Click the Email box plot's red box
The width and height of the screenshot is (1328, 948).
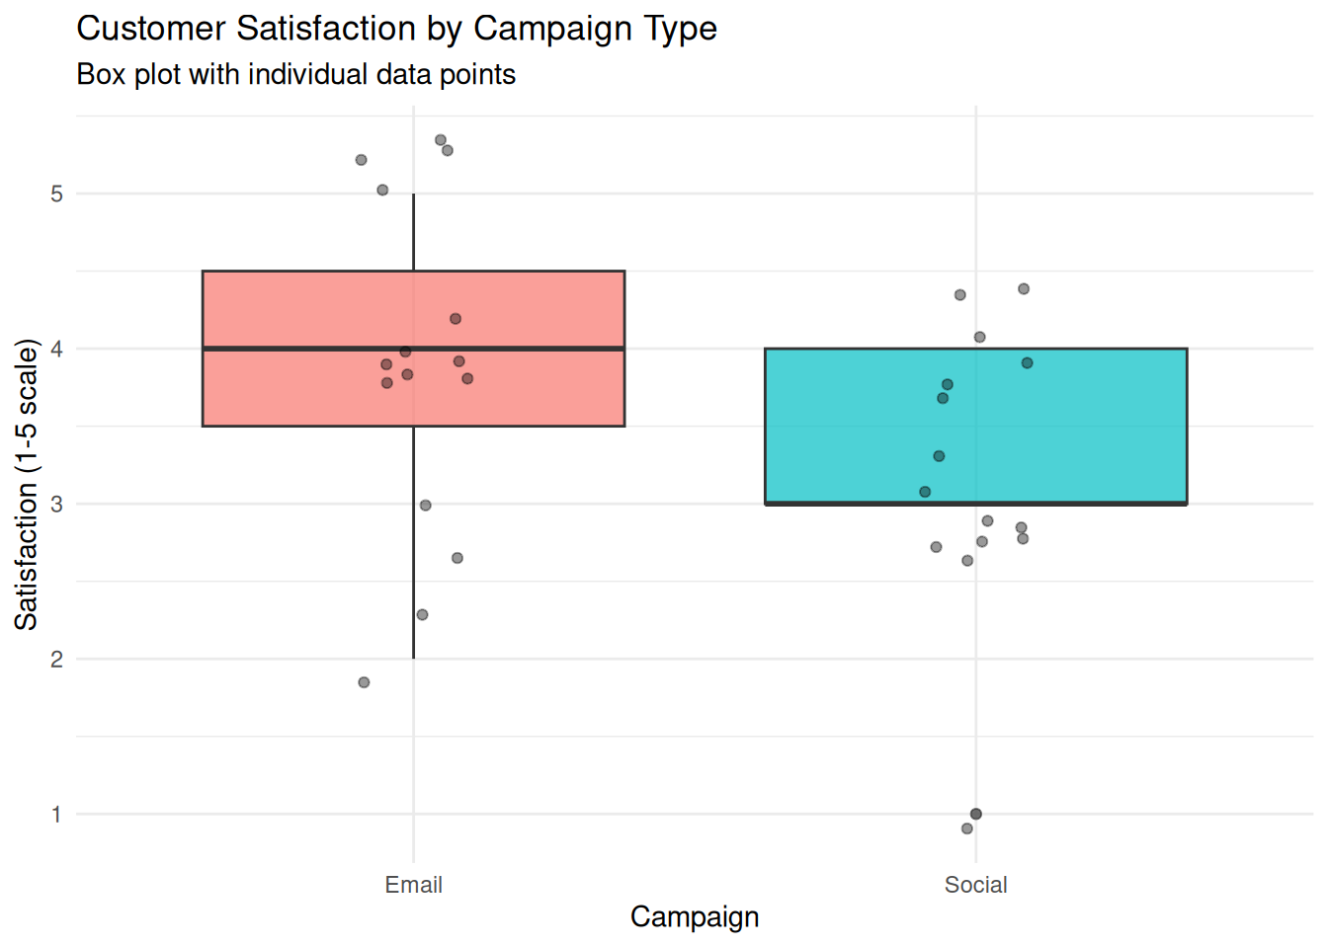[x=413, y=348]
